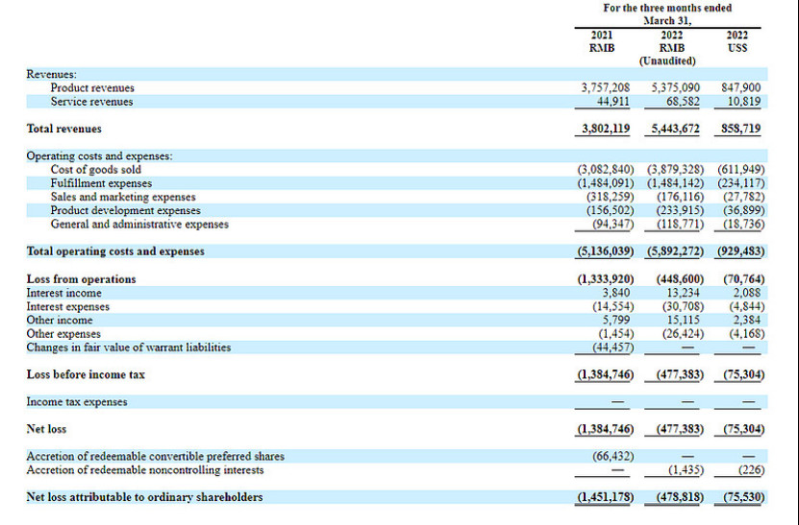
Task: Select the 2022 US$ column header
Action: [738, 41]
